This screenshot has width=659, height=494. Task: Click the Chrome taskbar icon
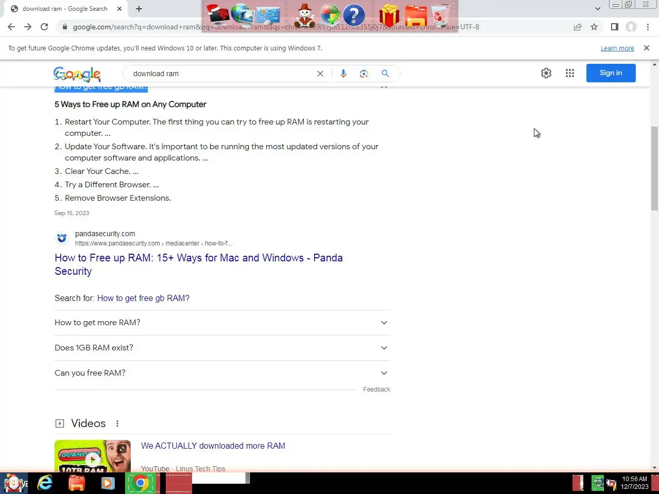(x=141, y=483)
